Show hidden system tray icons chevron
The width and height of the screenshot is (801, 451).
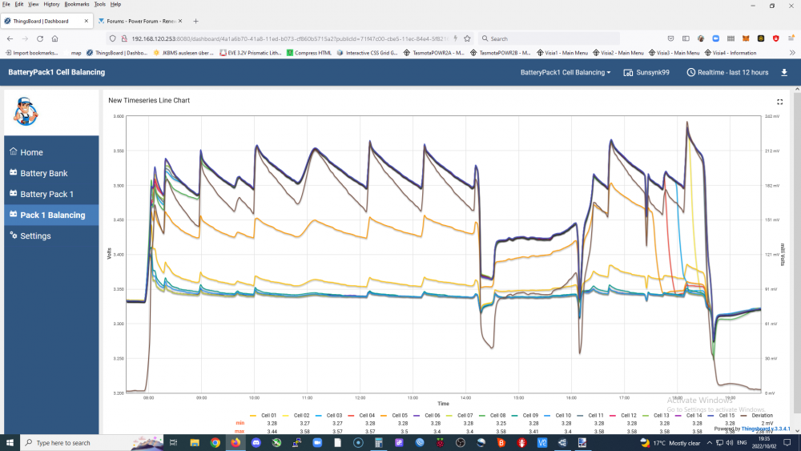(709, 443)
